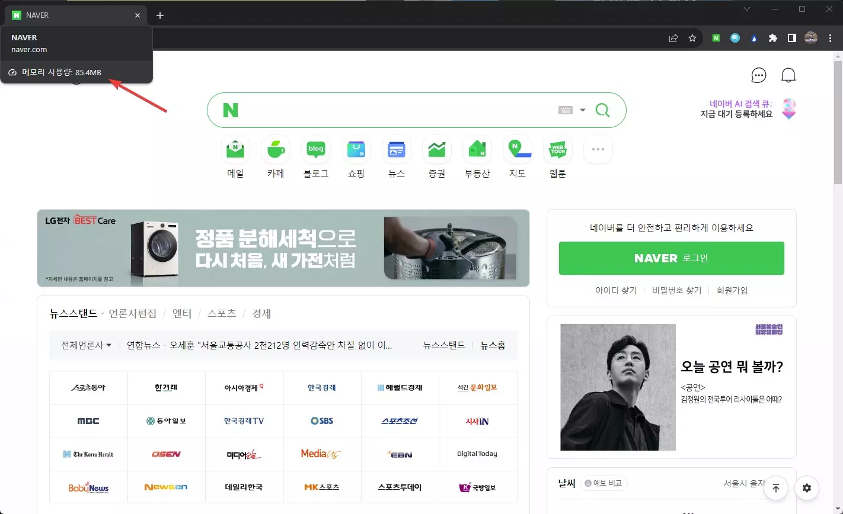Click the 아이디 찾기 link
The image size is (843, 514).
pos(616,290)
